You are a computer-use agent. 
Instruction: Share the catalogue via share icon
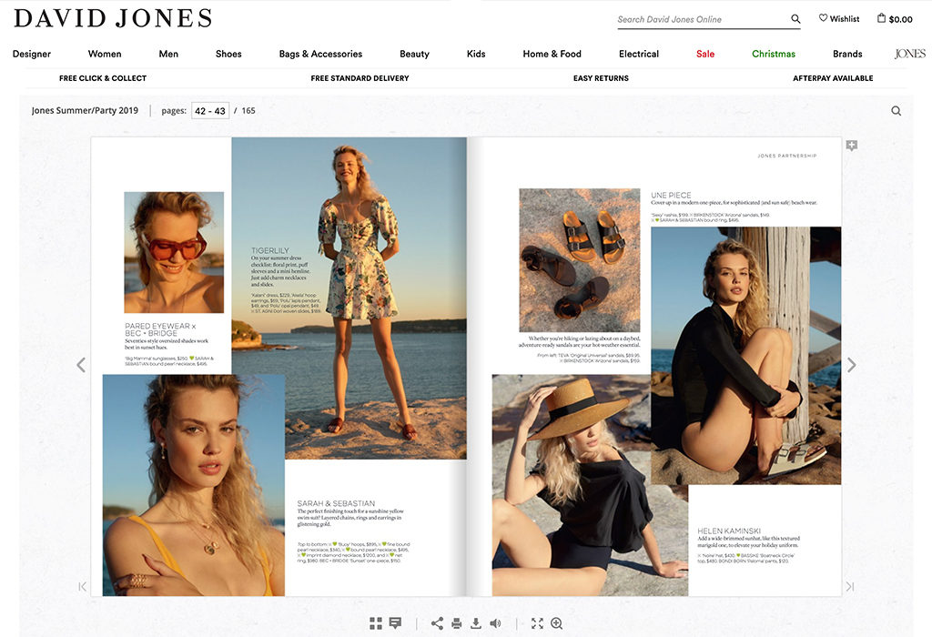coord(437,622)
